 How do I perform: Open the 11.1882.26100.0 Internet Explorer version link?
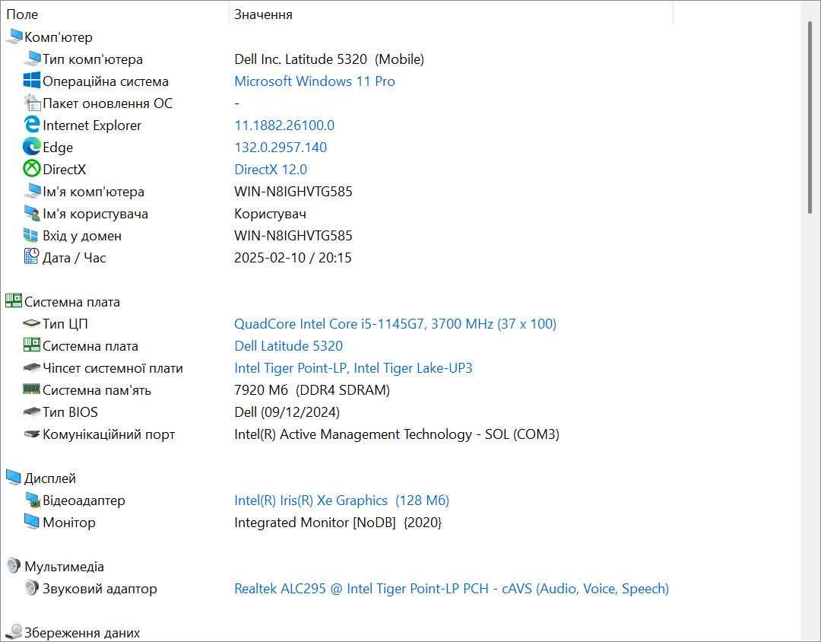(284, 126)
